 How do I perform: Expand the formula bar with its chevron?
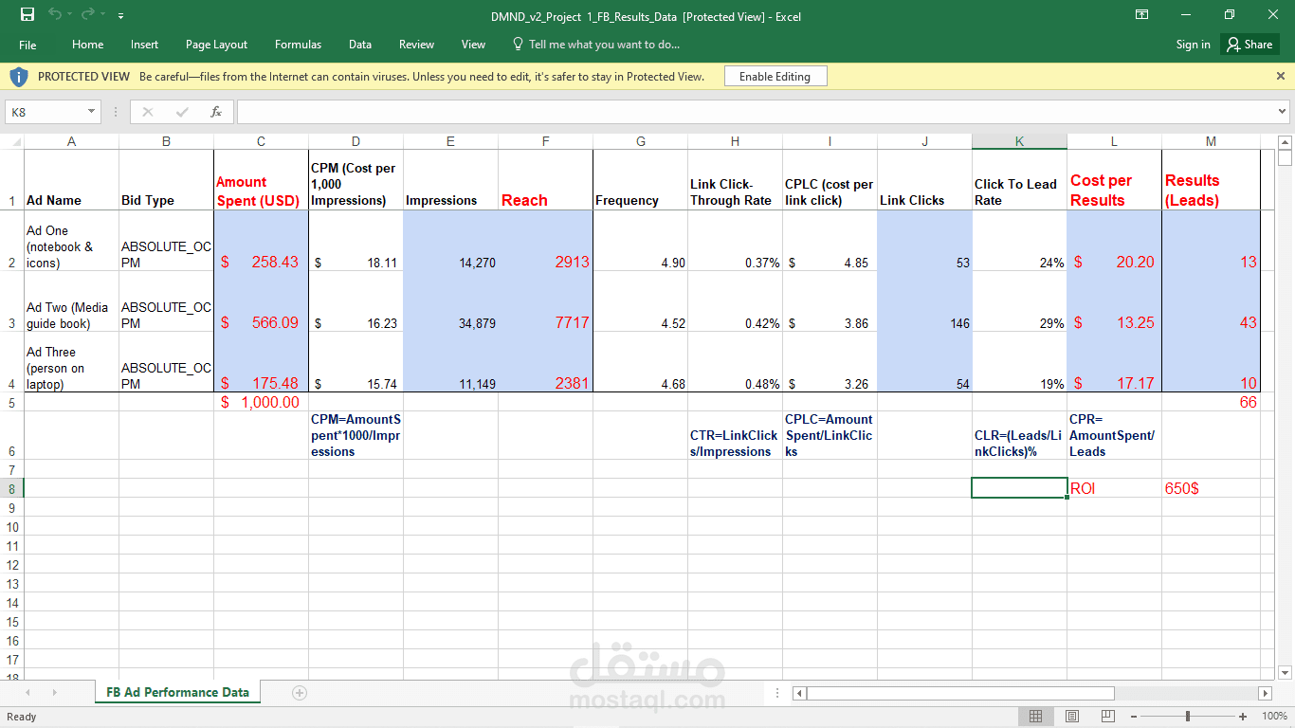click(x=1283, y=112)
